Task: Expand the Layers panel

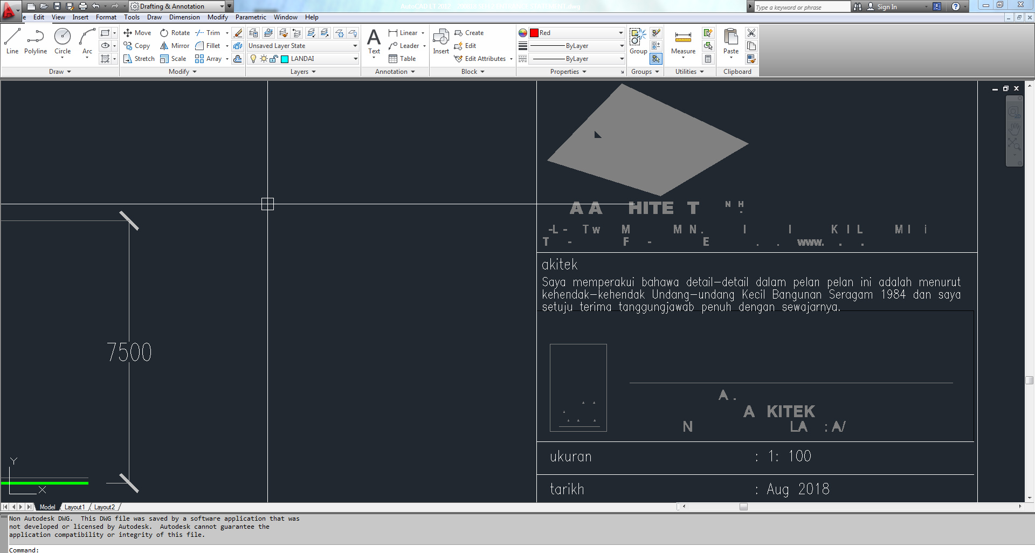Action: 303,72
